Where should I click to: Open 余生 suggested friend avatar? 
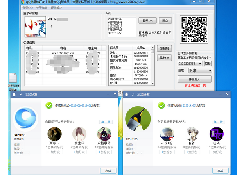click(79, 134)
